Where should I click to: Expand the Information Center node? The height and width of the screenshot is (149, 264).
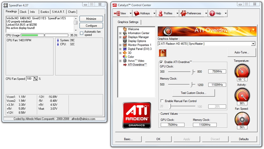(x=120, y=33)
